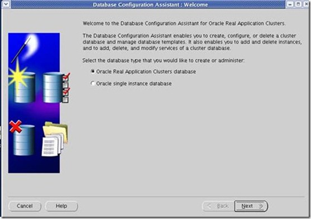311x219 pixels.
Task: Click the 'Database Configuration Assistant : Welcome' title
Action: click(x=150, y=4)
